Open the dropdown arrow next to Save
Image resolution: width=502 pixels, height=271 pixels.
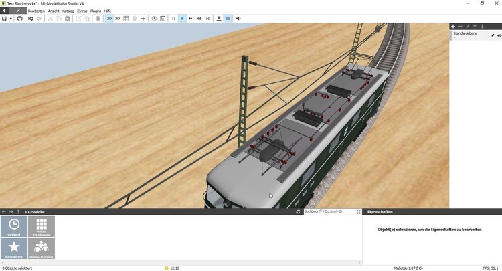pos(11,19)
